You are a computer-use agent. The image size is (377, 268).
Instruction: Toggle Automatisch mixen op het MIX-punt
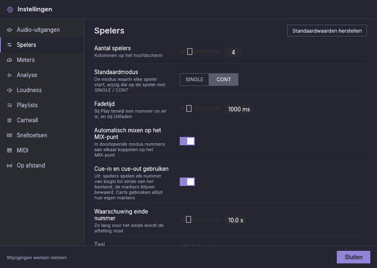click(x=187, y=141)
